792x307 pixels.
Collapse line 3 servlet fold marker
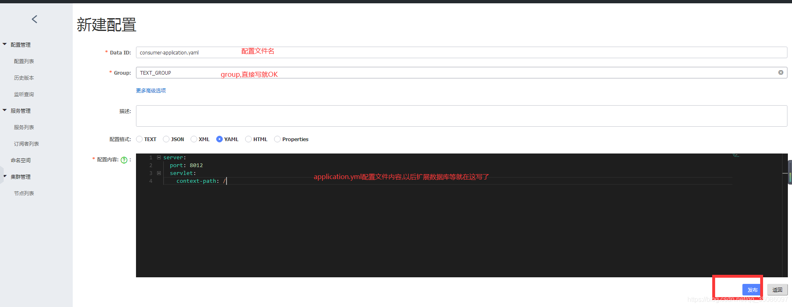(x=159, y=173)
